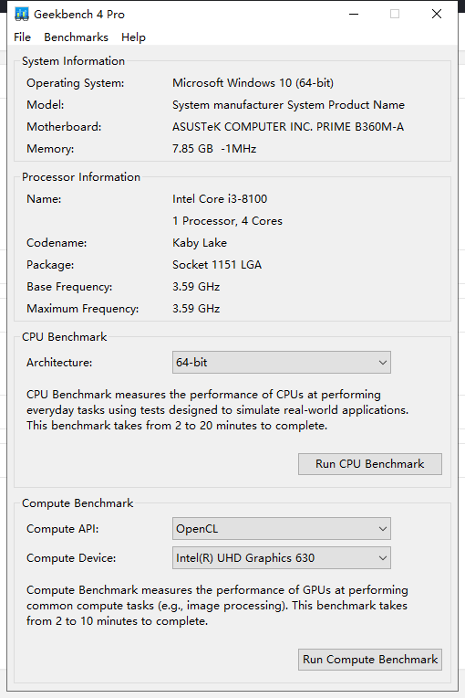This screenshot has width=465, height=698.
Task: Click the 'Architecture:' label
Action: pyautogui.click(x=59, y=363)
